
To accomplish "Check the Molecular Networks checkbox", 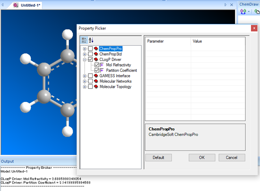I will click(x=90, y=81).
